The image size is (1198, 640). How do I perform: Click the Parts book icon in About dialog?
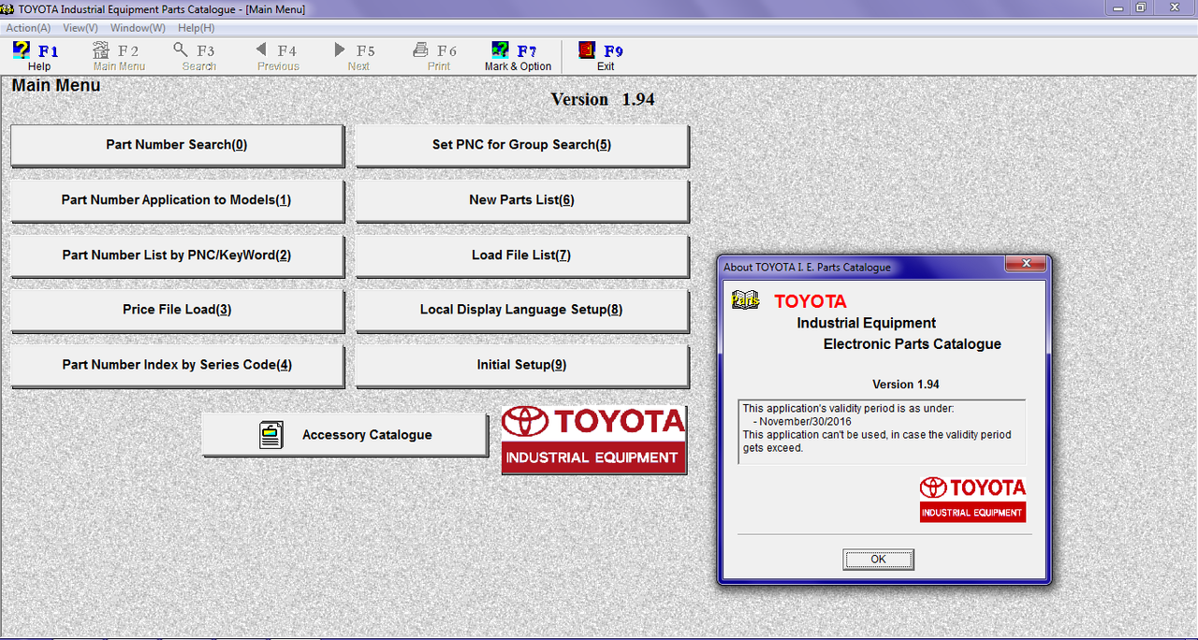[746, 300]
